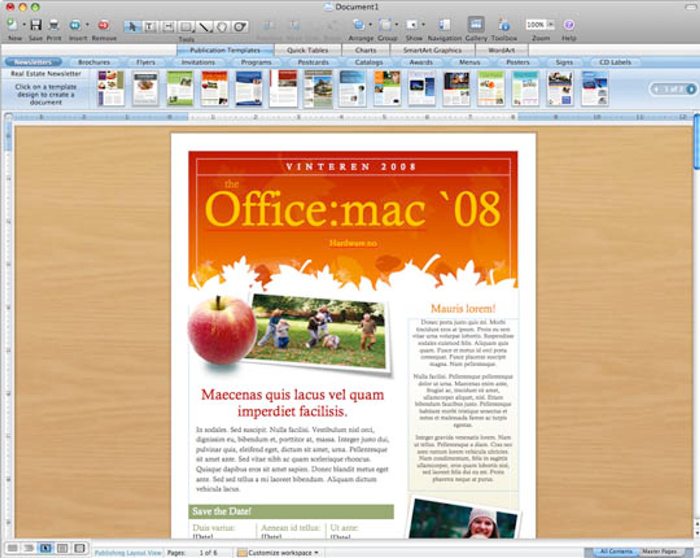
Task: Go to next gallery templates page
Action: click(691, 89)
